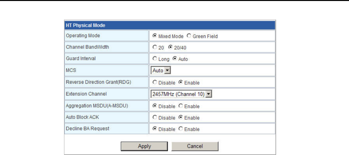This screenshot has height=155, width=349.
Task: Open the Extension Channel dropdown
Action: pos(181,94)
